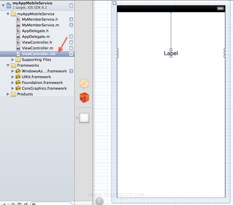Close the view canvas with X
Screen dimensions: 233x205
click(115, 3)
